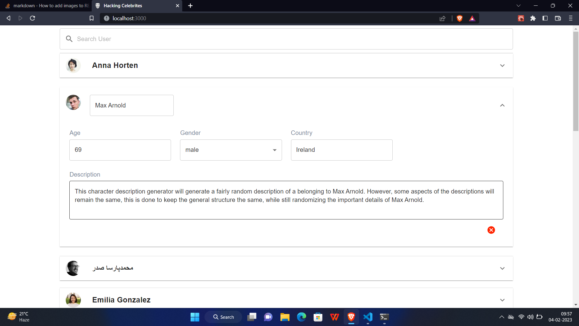Open Brave Shields panel

click(x=459, y=18)
